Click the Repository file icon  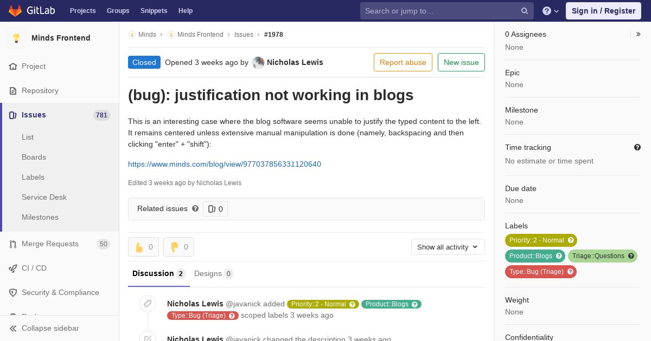point(13,91)
